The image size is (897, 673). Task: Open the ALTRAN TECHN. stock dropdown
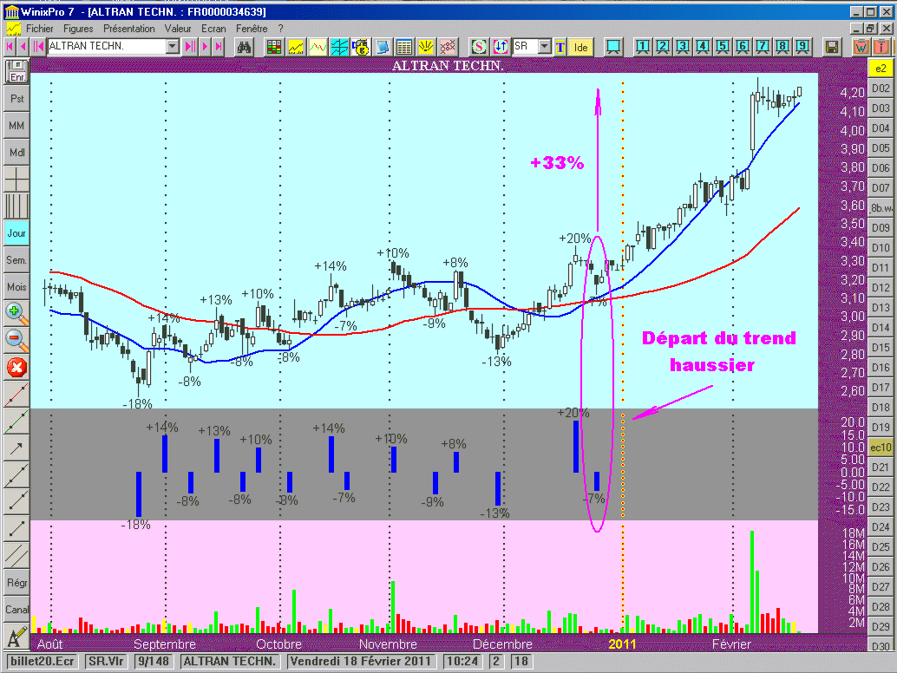pyautogui.click(x=173, y=46)
